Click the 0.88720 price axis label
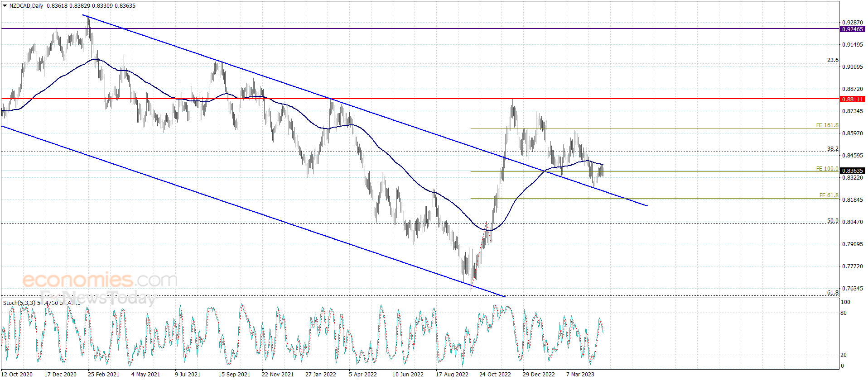Viewport: 868px width, 380px height. tap(852, 89)
